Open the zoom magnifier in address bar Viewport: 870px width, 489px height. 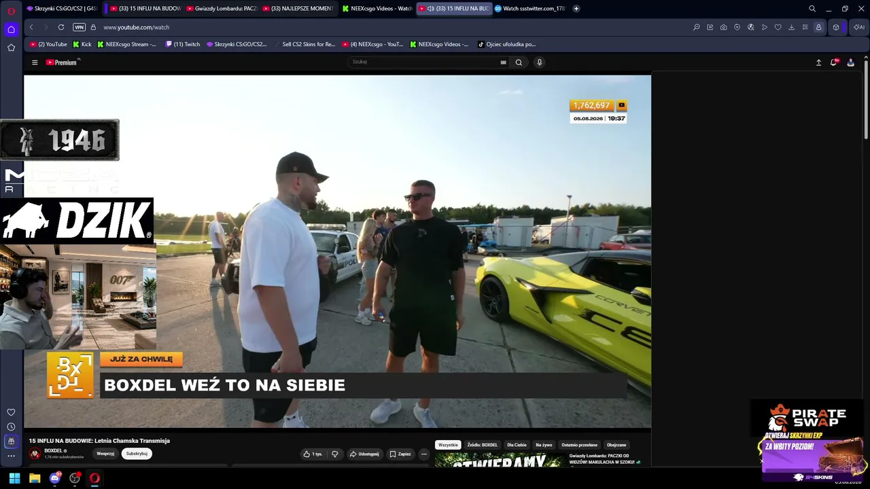697,27
